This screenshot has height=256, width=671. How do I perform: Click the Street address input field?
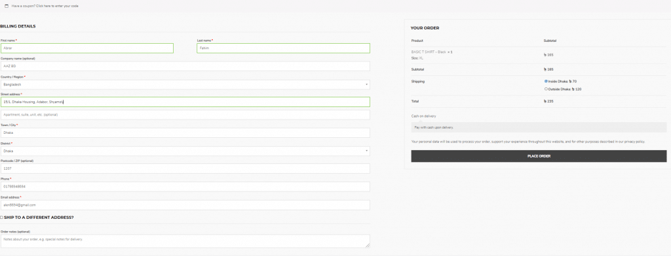coord(185,101)
